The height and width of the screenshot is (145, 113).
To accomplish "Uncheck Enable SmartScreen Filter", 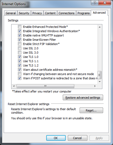I will pyautogui.click(x=20, y=40).
